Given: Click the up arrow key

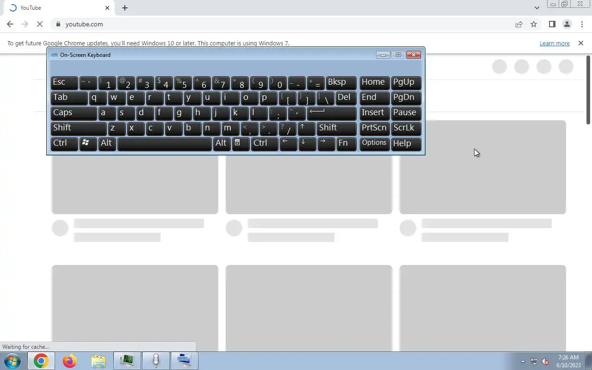Looking at the screenshot, I should pyautogui.click(x=306, y=128).
